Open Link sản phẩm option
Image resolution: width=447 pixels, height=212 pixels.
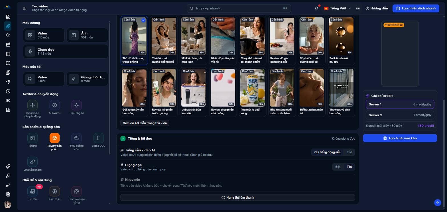(32, 164)
